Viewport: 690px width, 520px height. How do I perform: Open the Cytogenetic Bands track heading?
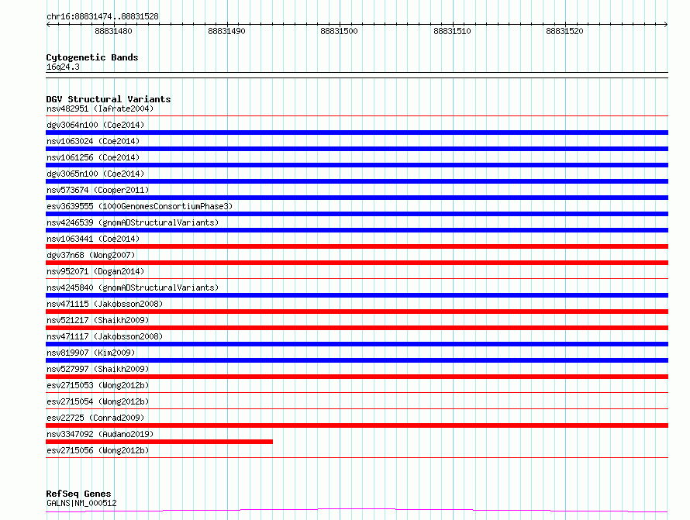coord(92,57)
